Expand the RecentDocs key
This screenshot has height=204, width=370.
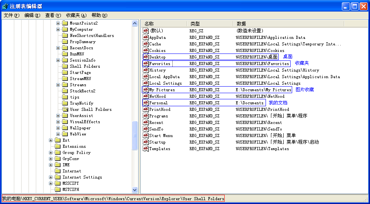tap(58, 48)
